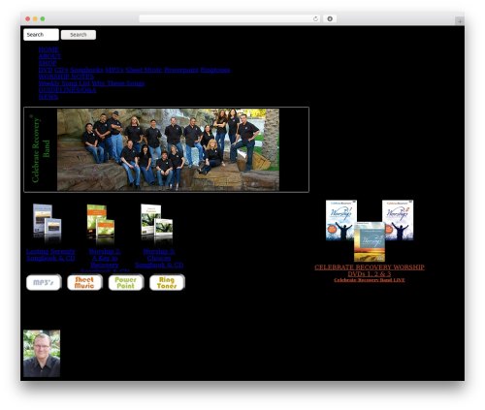485x410 pixels.
Task: Click the search text input field
Action: point(41,35)
